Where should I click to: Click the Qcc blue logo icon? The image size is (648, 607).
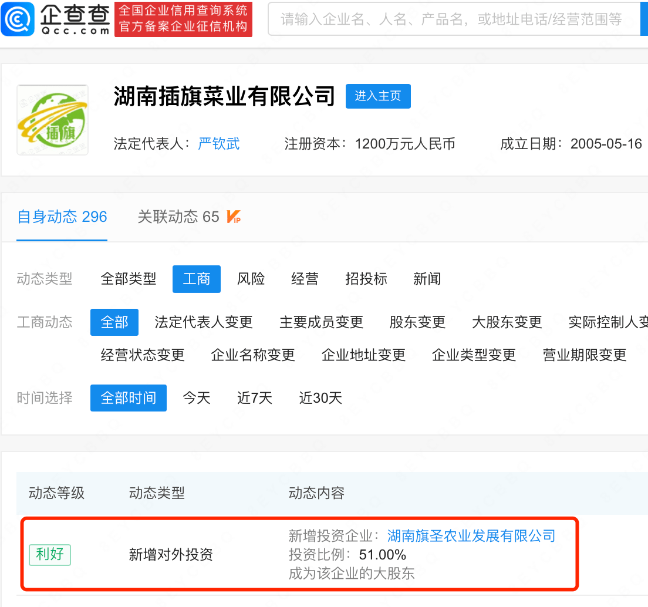tap(18, 19)
